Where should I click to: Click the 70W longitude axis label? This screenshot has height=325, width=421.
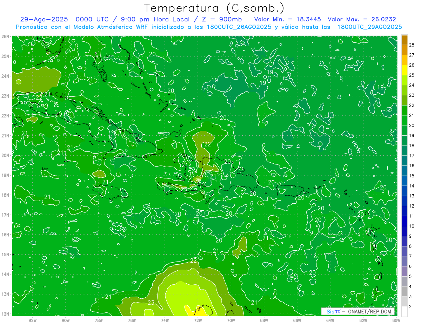click(231, 320)
